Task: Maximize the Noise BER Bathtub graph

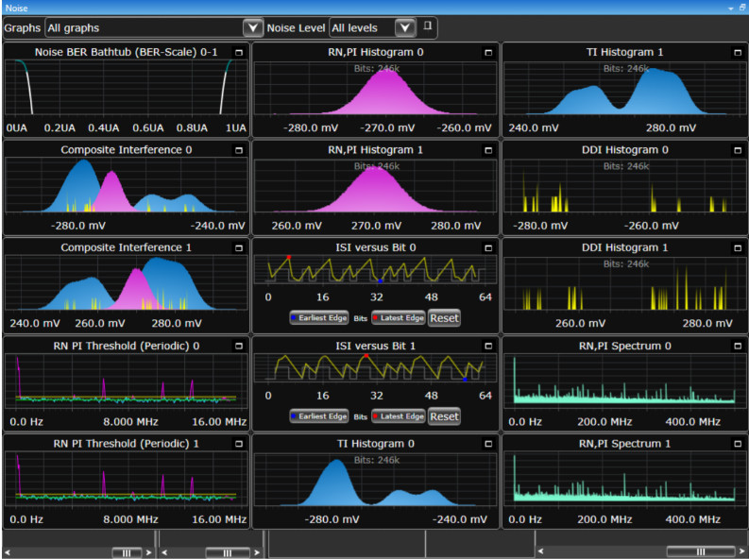Action: (240, 53)
